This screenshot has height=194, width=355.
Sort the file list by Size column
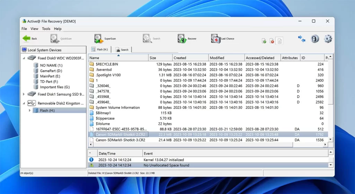tap(160, 58)
